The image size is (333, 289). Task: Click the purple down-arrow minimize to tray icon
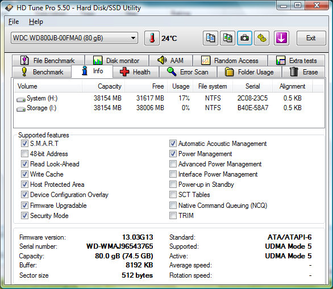pos(281,38)
